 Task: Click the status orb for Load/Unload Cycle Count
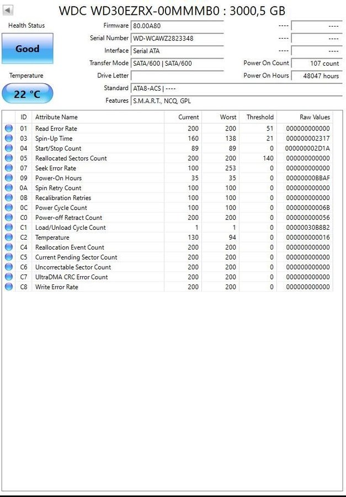9,228
